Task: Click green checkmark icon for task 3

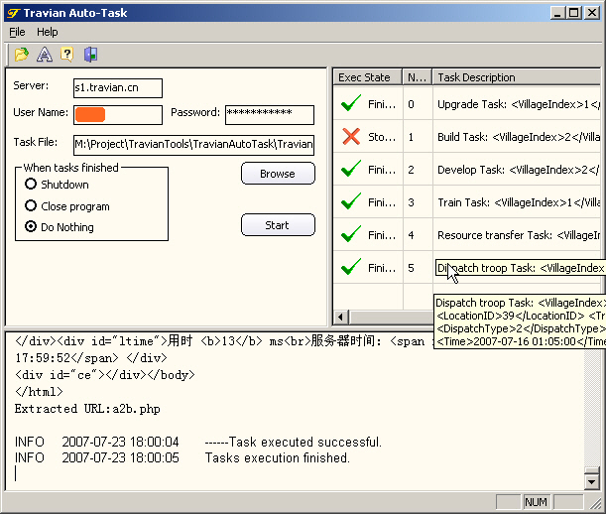Action: [x=351, y=201]
